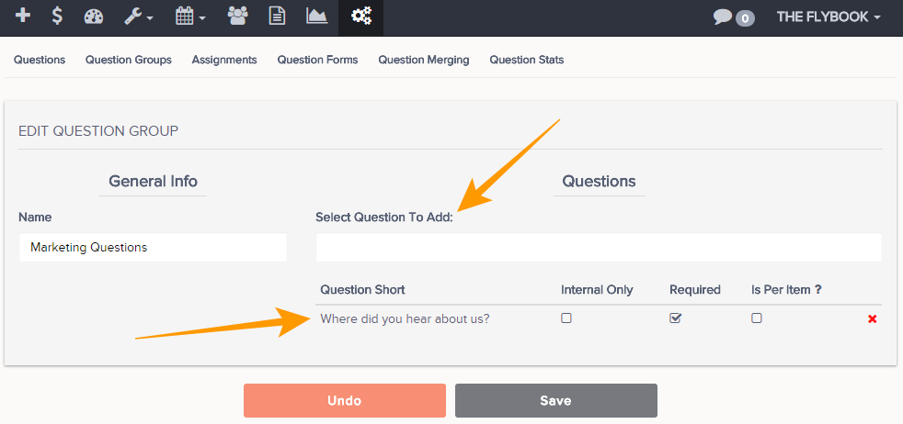Click the General Info heading
The width and height of the screenshot is (903, 424).
pyautogui.click(x=154, y=182)
